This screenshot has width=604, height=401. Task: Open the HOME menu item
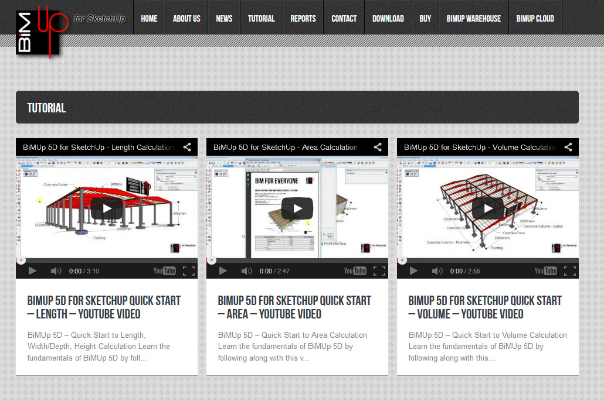point(149,19)
